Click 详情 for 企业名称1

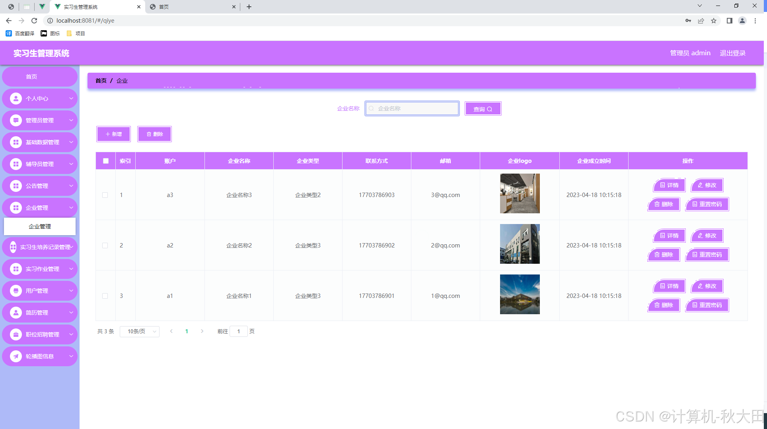click(670, 286)
